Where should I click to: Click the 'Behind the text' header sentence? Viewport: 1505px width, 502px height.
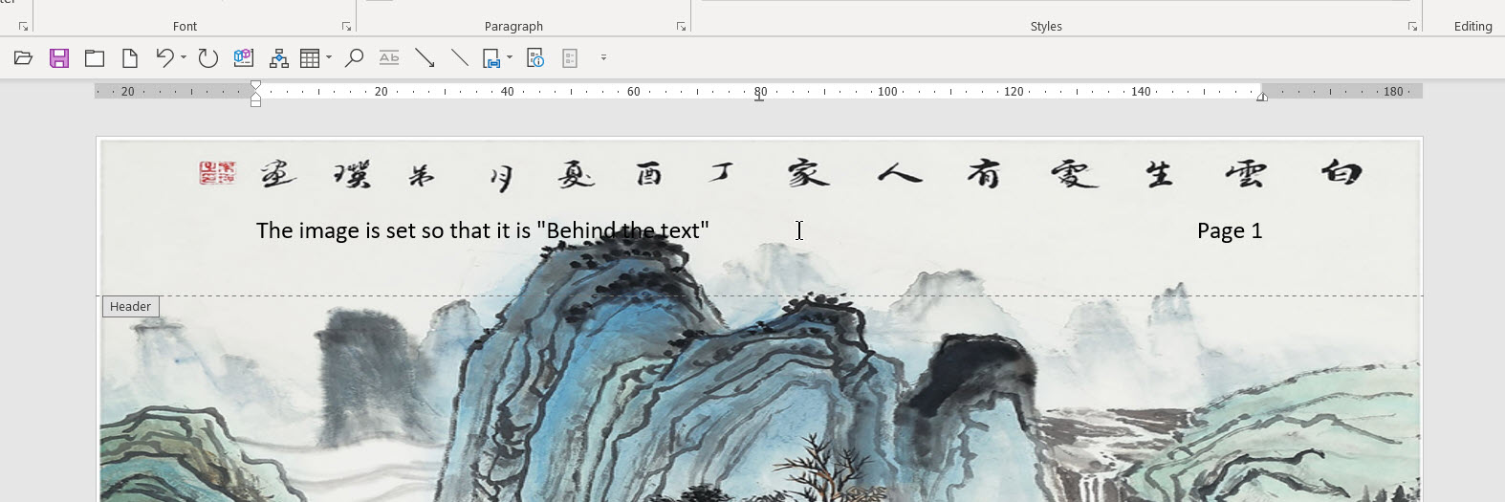click(483, 230)
